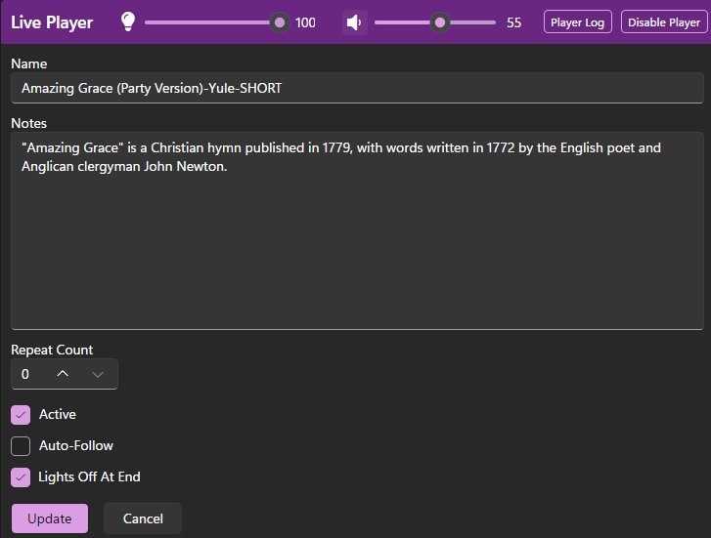Click the brightness value 100
Image resolution: width=711 pixels, height=538 pixels.
pyautogui.click(x=305, y=22)
